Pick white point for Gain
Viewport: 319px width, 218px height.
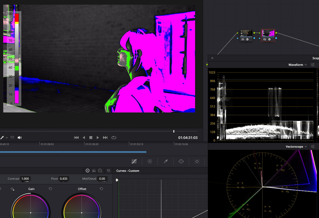coord(12,189)
